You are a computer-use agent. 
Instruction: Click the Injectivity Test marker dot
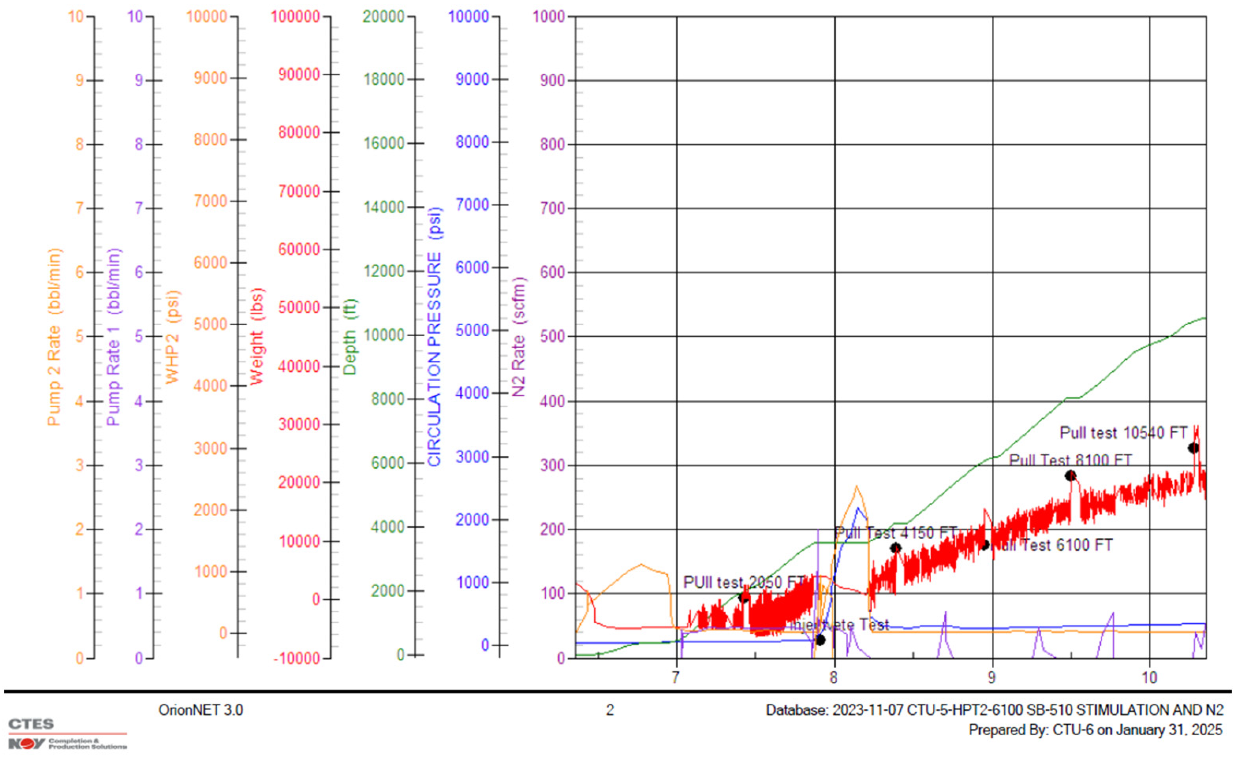pyautogui.click(x=820, y=640)
